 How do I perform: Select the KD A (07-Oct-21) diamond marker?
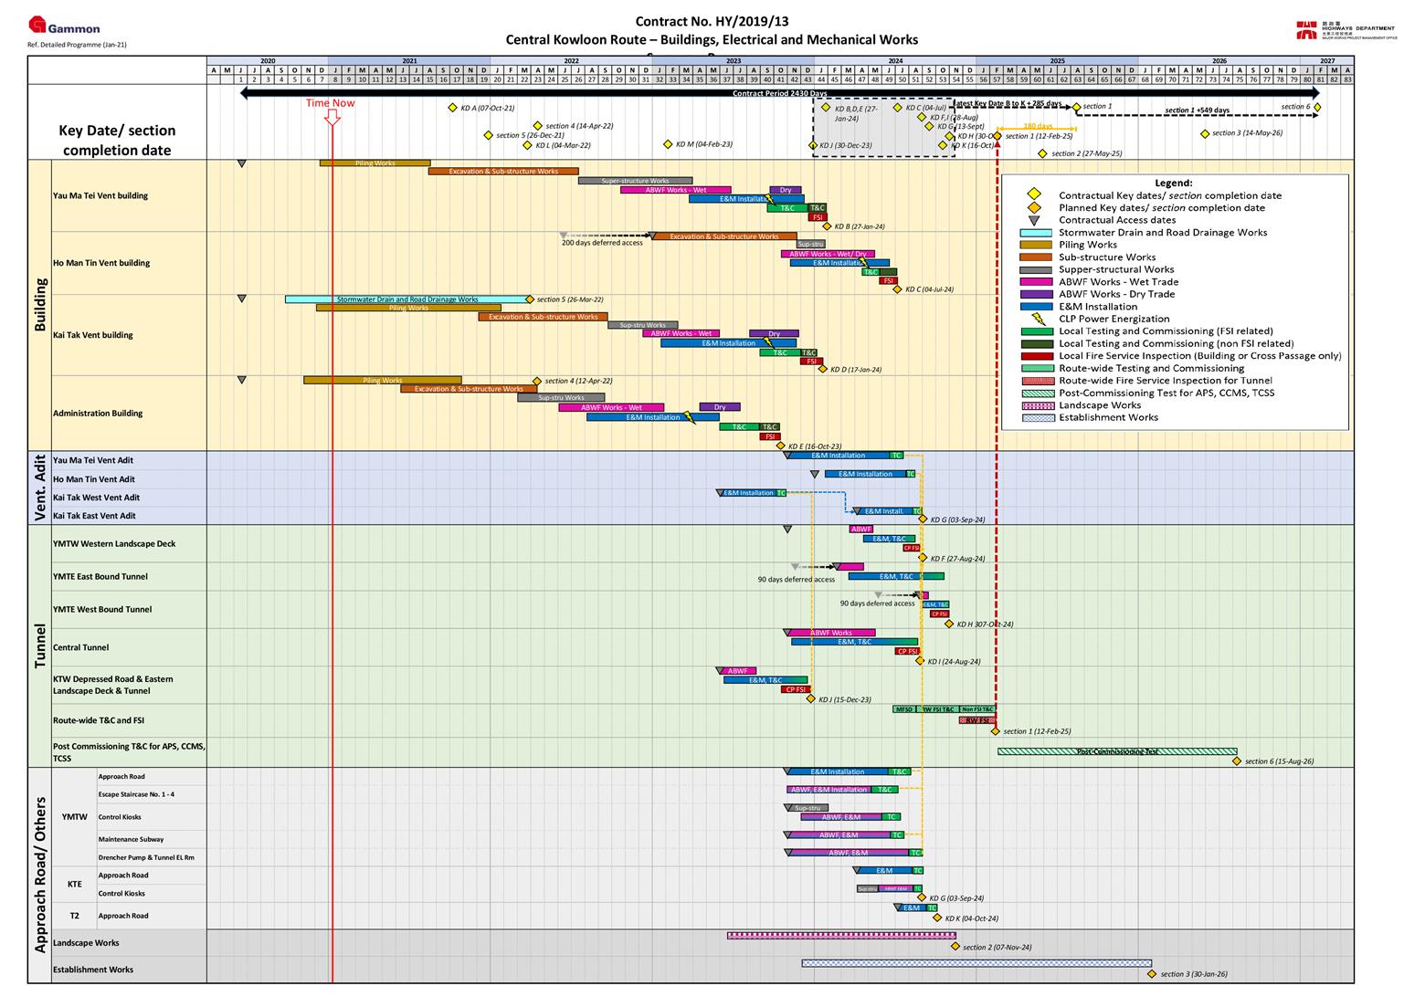[x=452, y=108]
